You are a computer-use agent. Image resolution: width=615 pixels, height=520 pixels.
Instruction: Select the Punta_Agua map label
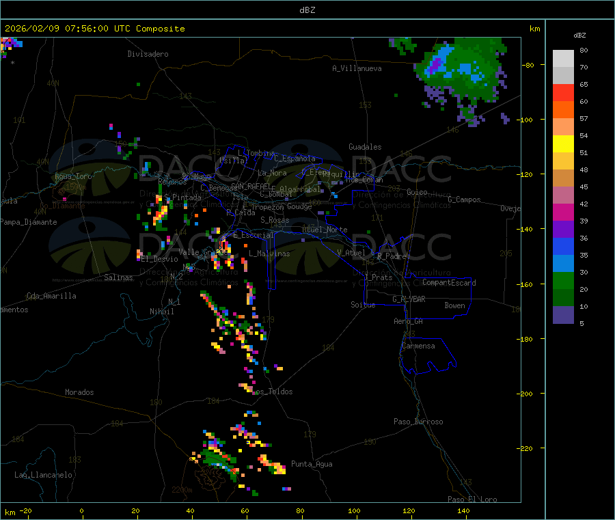(312, 464)
